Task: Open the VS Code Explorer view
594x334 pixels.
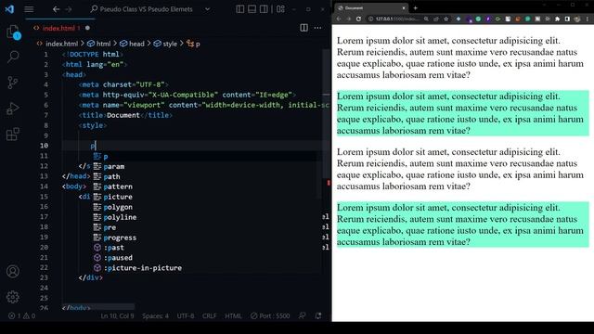Action: 13,32
